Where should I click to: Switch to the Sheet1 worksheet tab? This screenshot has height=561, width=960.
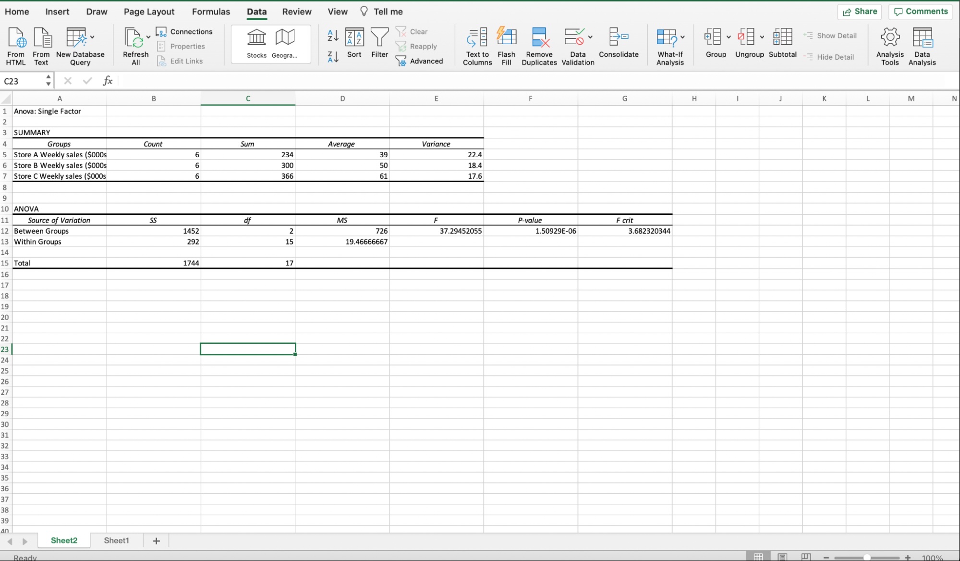(116, 540)
